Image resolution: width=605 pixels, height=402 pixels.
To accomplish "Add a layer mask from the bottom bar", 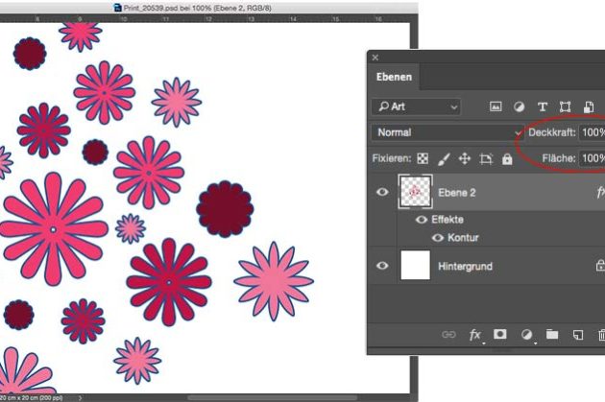I will pos(500,335).
